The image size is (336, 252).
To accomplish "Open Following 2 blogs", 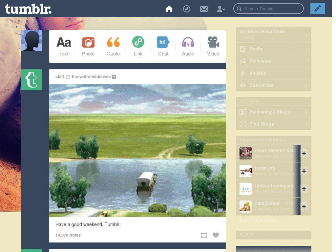I will point(274,112).
